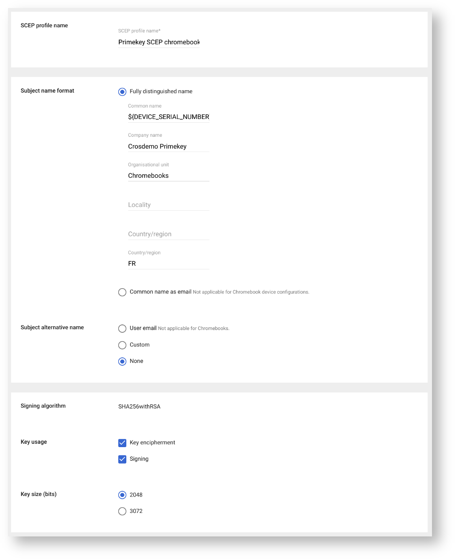455x559 pixels.
Task: Click the Subject name format section label
Action: coord(47,91)
